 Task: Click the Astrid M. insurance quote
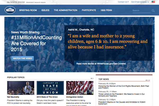coord(108,41)
